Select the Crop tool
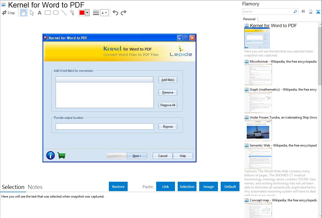This screenshot has width=322, height=218. (8, 13)
